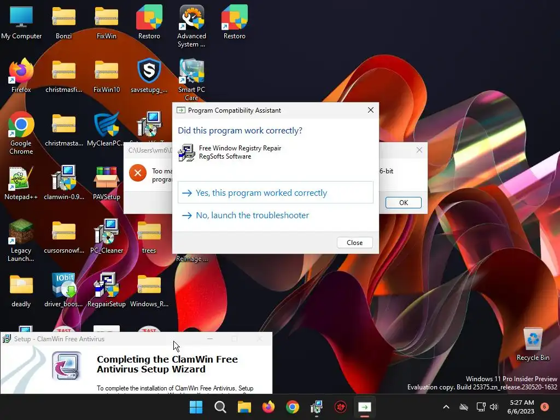Open the Recycle Bin icon

533,343
